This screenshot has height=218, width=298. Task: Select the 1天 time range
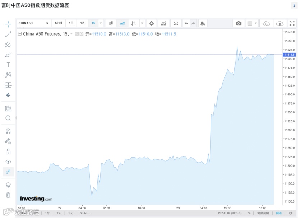70,213
